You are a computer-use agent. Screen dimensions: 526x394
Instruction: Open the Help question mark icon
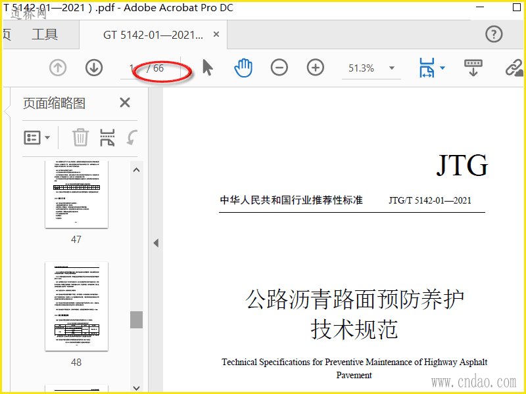(494, 34)
